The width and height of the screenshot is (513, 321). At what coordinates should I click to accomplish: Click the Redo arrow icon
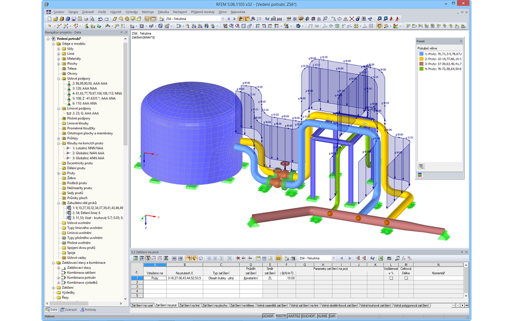[106, 19]
